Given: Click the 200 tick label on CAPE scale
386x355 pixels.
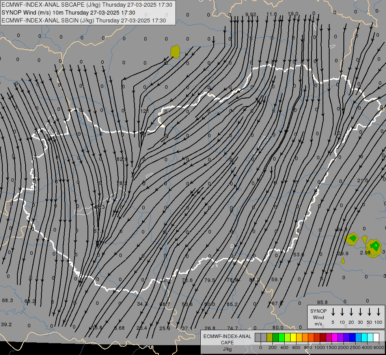Looking at the screenshot, I should (x=272, y=348).
